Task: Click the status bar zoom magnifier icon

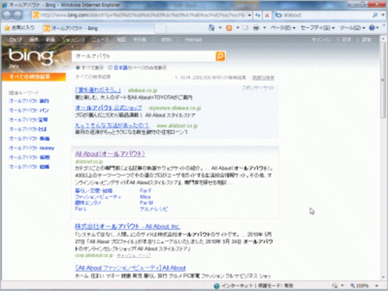Action: (x=353, y=286)
